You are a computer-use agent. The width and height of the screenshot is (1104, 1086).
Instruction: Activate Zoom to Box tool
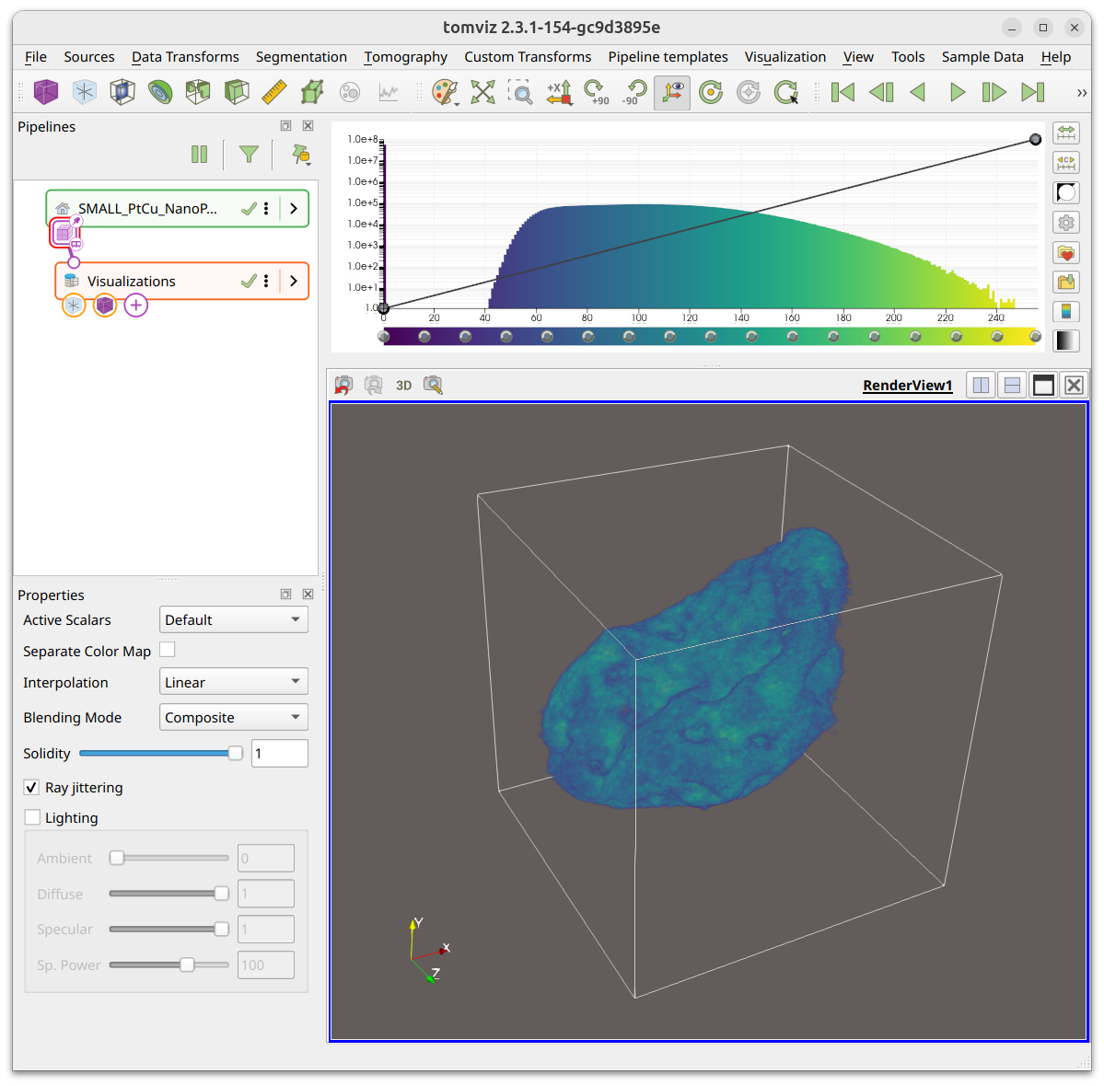point(520,92)
